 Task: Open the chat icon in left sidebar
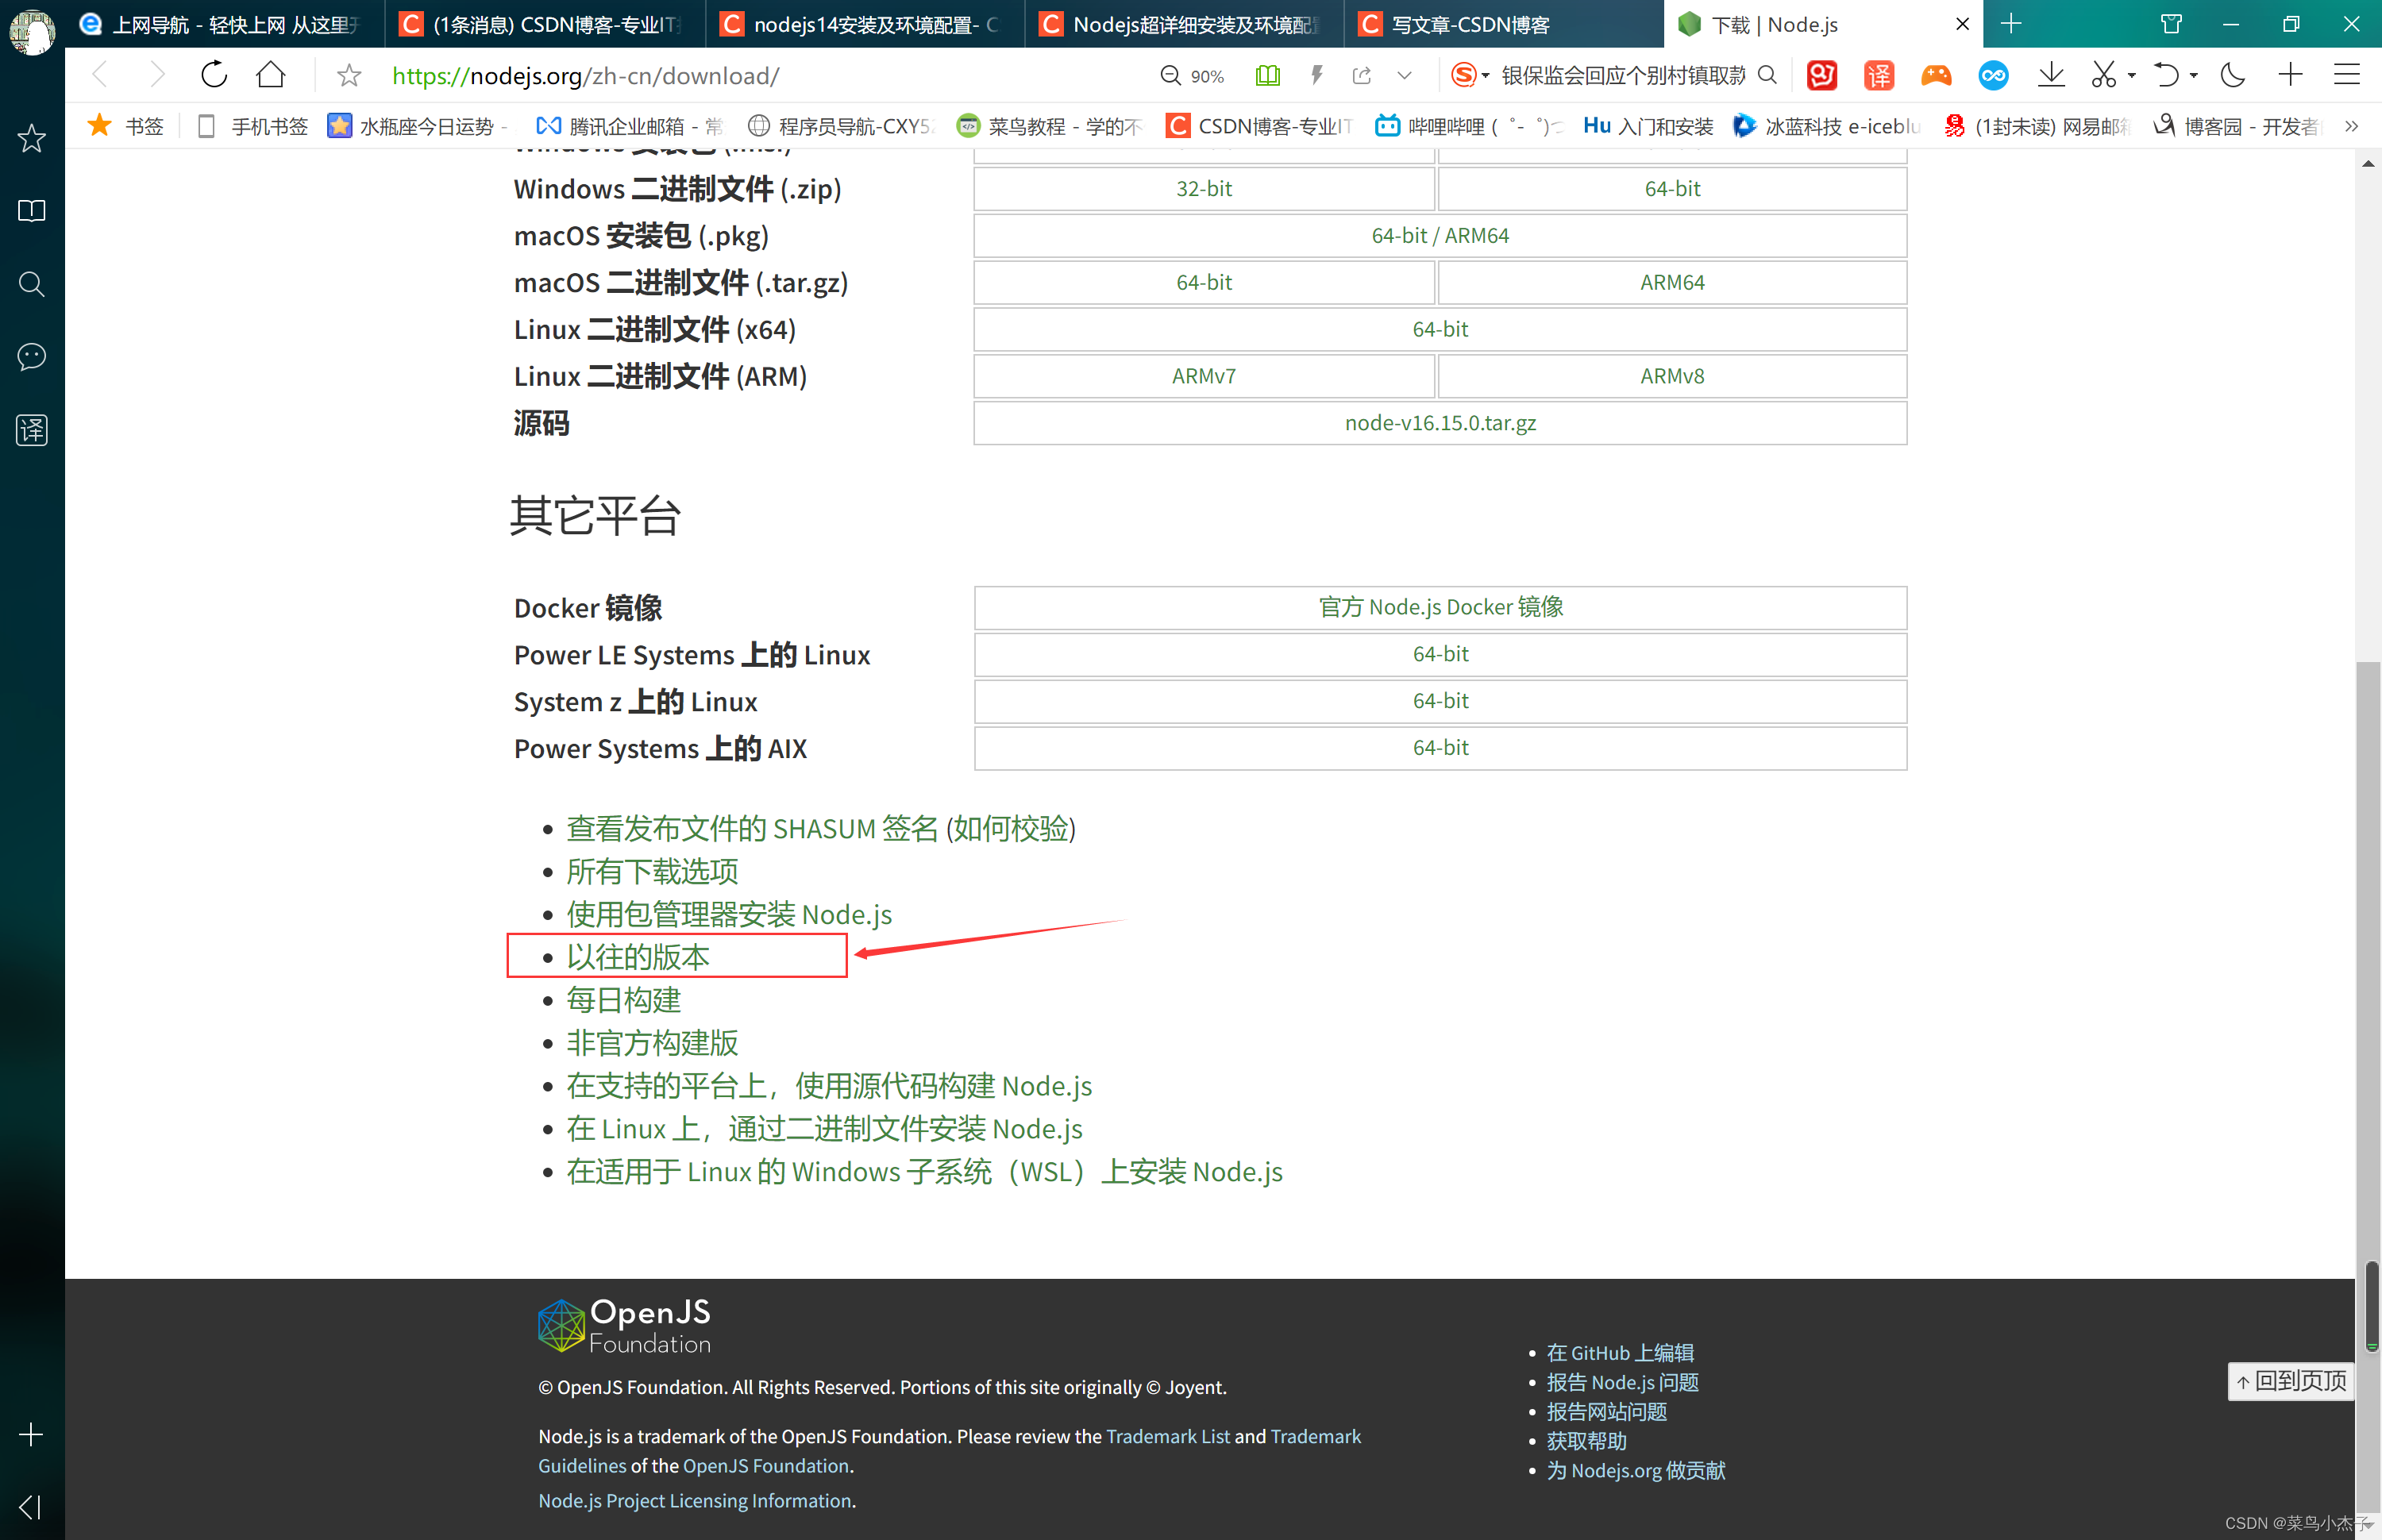pos(31,356)
